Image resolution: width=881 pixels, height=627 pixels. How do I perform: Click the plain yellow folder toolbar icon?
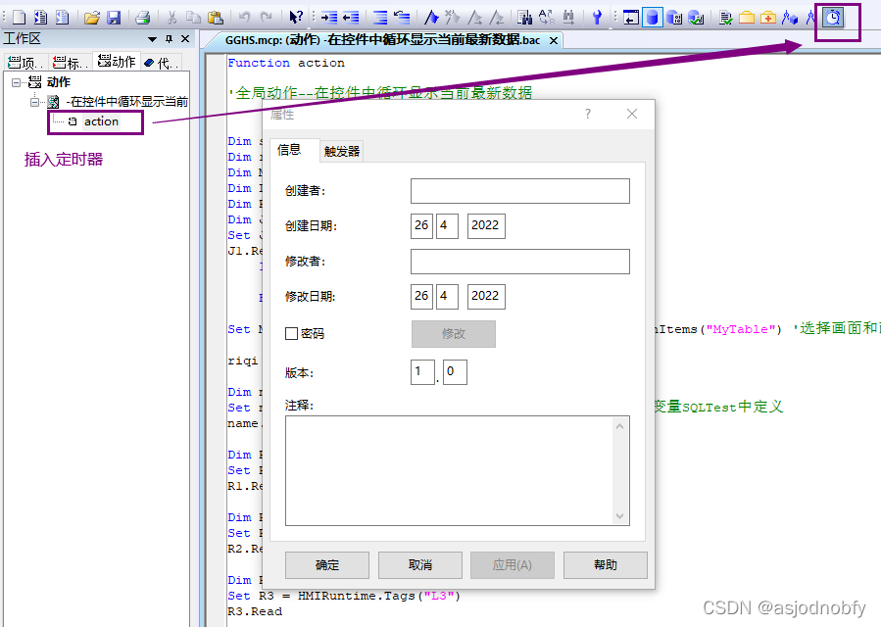click(747, 18)
